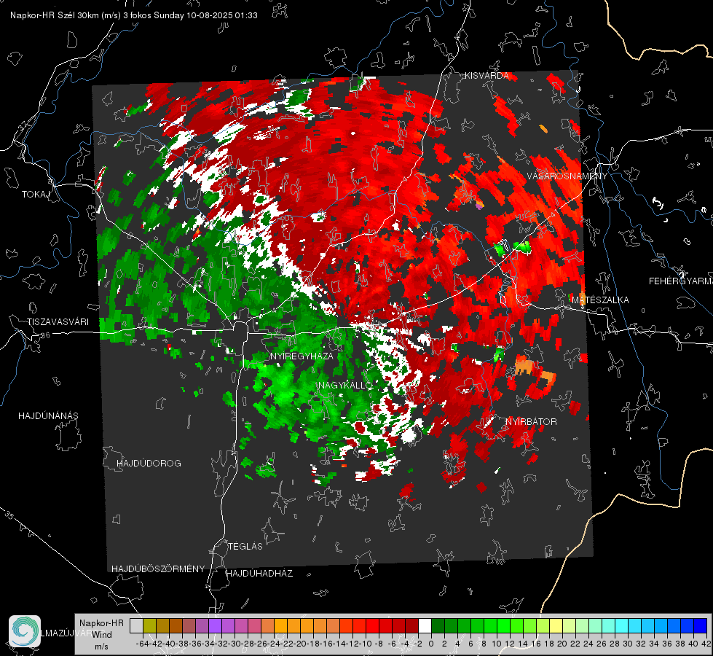Select the HAJDÚDOROG town label

149,463
